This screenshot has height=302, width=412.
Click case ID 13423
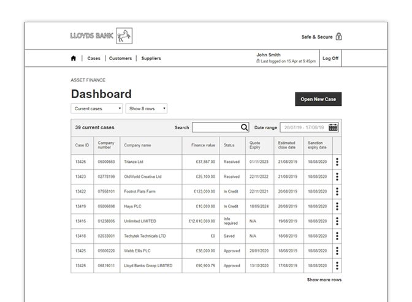coord(80,177)
